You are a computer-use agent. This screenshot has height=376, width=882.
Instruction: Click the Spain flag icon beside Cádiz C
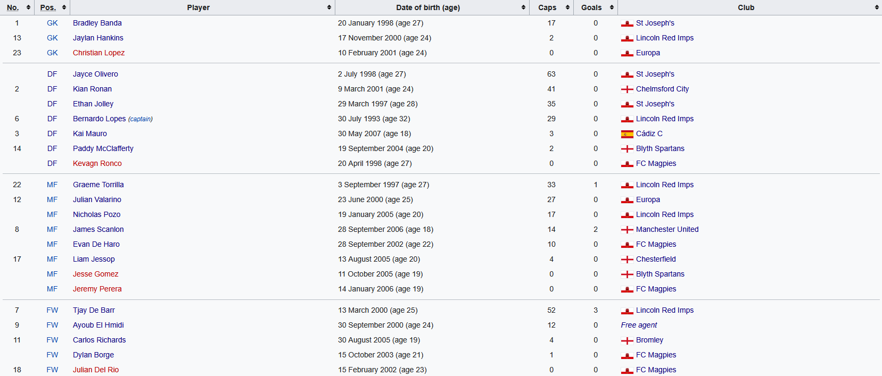(627, 134)
